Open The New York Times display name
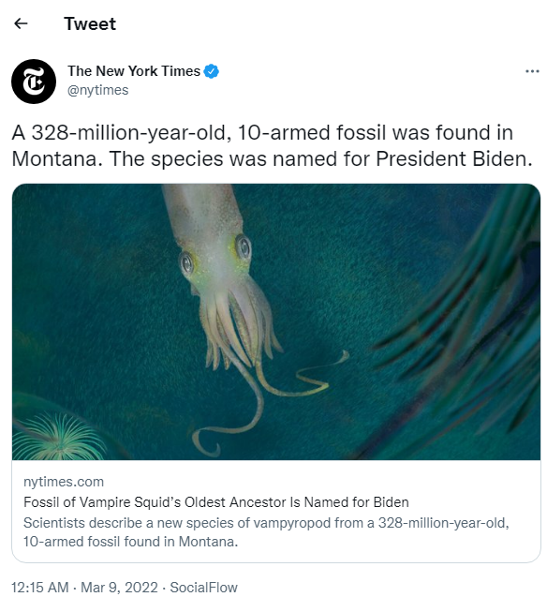This screenshot has width=547, height=597. click(134, 71)
